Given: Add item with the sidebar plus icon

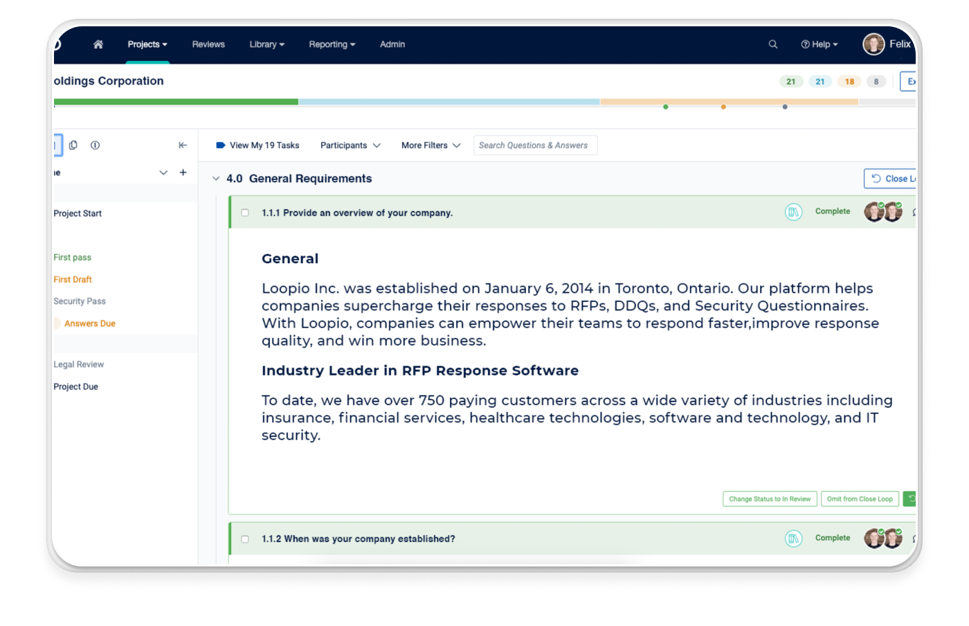Looking at the screenshot, I should (x=183, y=172).
